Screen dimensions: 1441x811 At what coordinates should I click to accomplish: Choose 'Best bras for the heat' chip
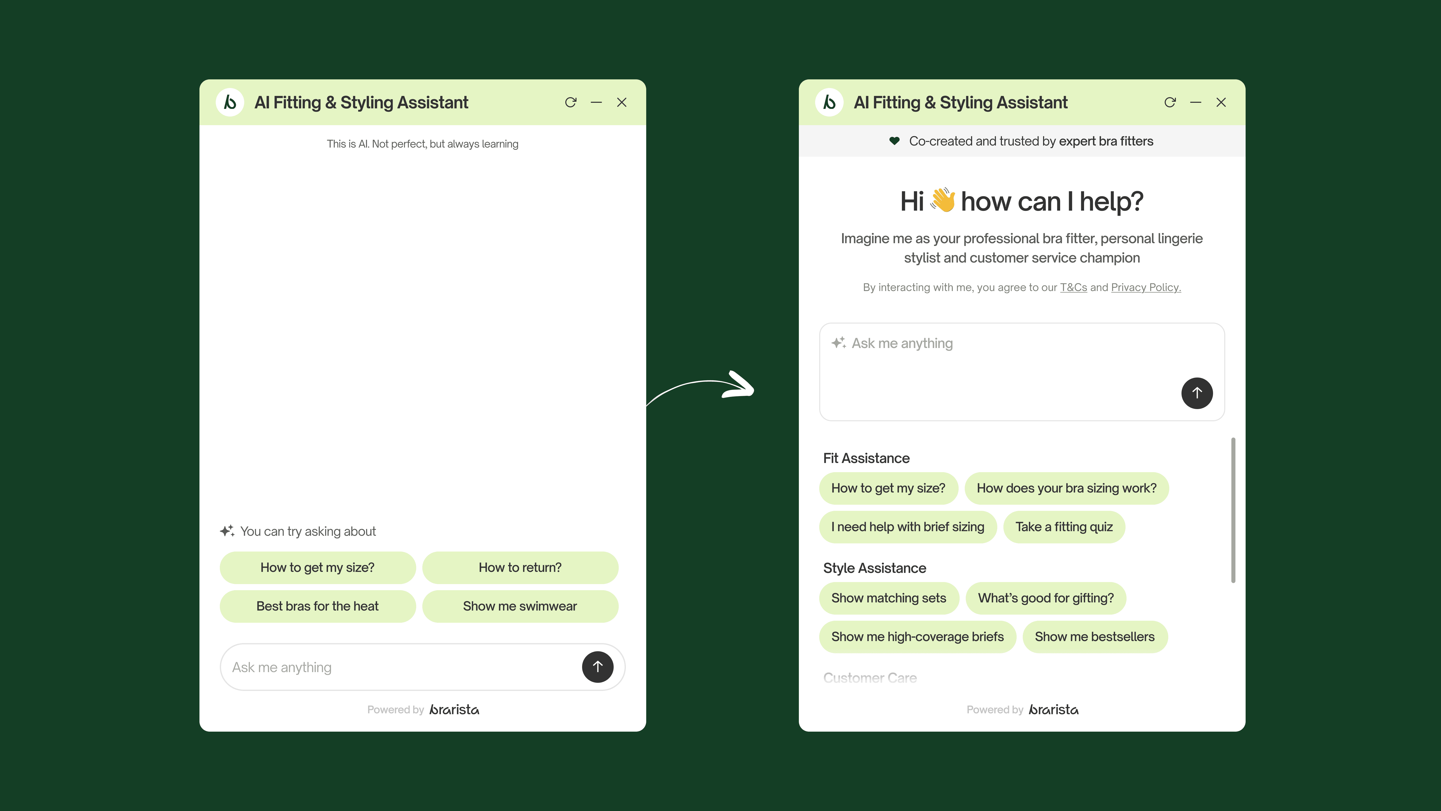point(317,606)
